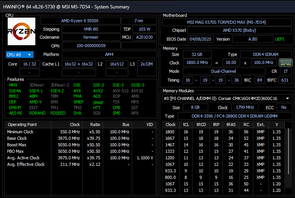Select the 1800 XMP memory timing row
Image resolution: width=295 pixels, height=198 pixels.
224,132
